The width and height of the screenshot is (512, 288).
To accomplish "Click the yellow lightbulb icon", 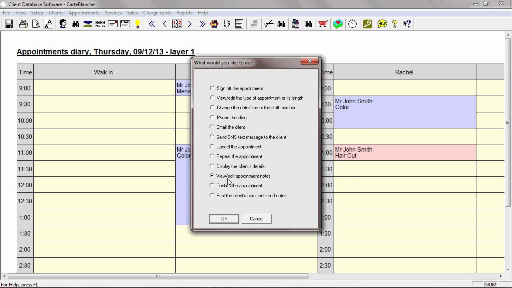I will (x=138, y=24).
